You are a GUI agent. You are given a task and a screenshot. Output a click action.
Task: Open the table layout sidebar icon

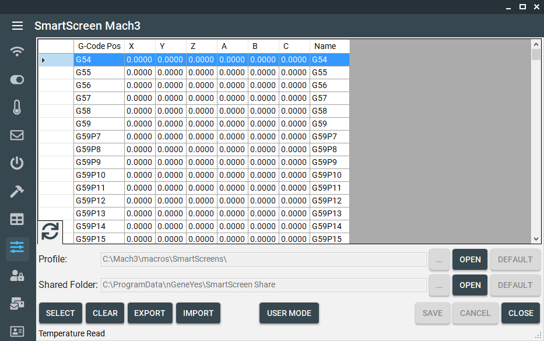17,220
